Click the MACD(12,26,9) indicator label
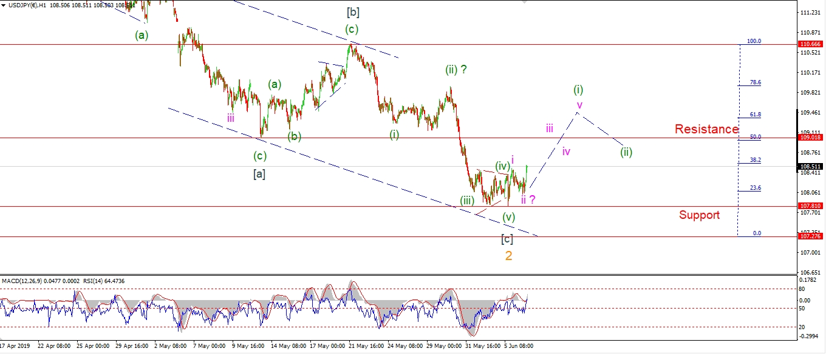Viewport: 826px width, 354px height. (22, 281)
